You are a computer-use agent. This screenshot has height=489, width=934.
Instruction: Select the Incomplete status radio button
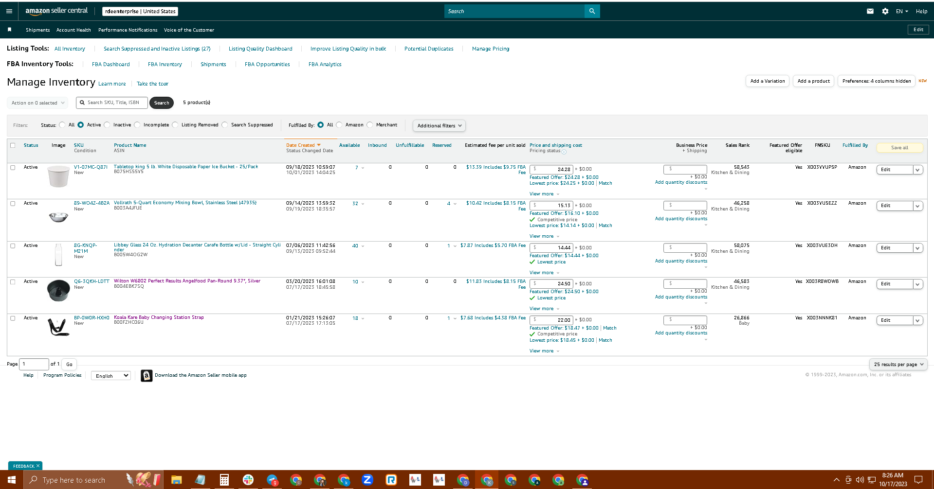(x=137, y=125)
